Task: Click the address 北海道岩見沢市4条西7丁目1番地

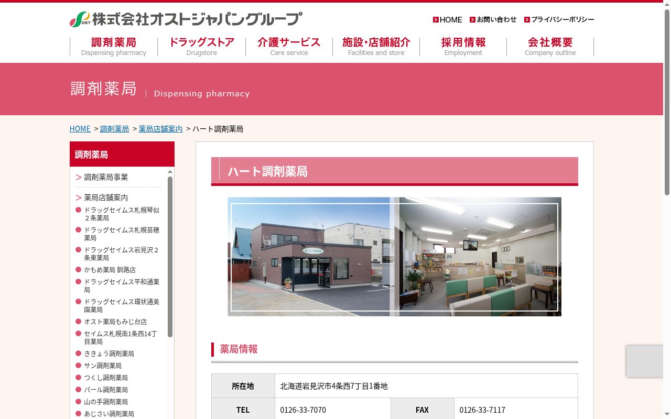Action: [334, 386]
